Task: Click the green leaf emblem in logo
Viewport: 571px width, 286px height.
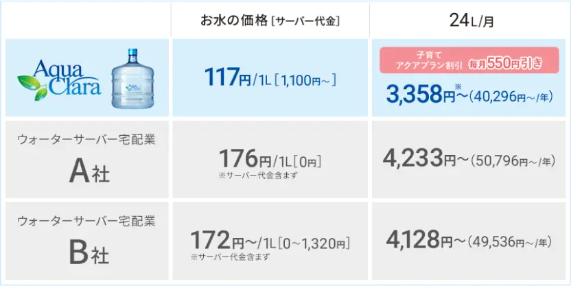Action: tap(32, 88)
